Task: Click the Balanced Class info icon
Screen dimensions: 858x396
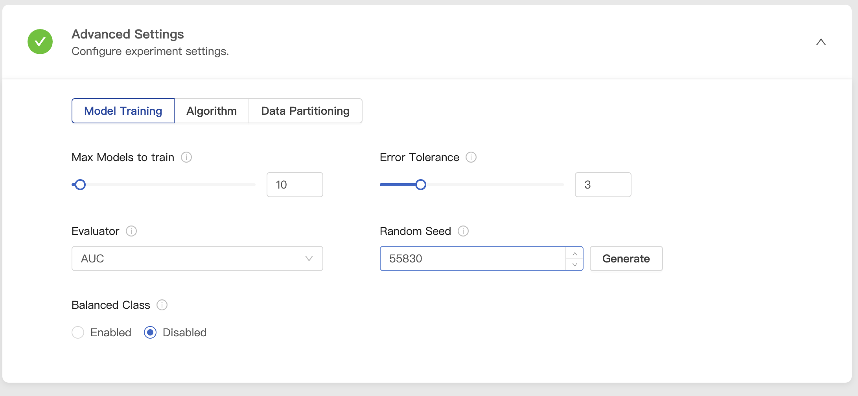Action: pyautogui.click(x=162, y=305)
